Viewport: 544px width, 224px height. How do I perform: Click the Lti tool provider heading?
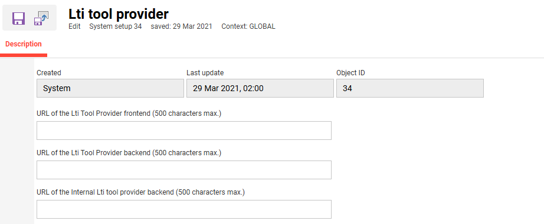(x=119, y=14)
